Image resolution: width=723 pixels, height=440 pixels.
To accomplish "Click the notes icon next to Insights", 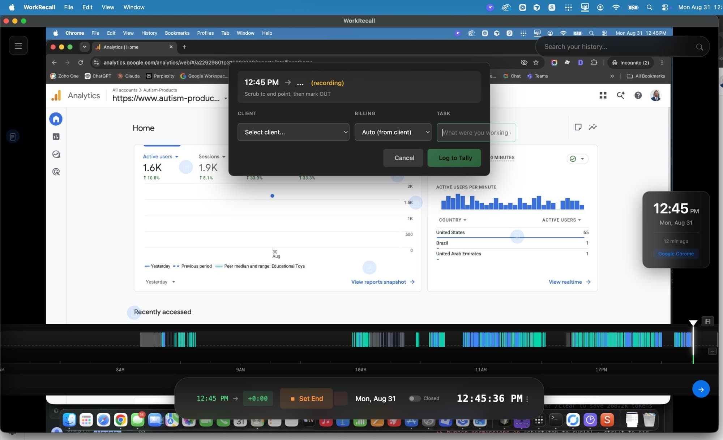I will 578,127.
